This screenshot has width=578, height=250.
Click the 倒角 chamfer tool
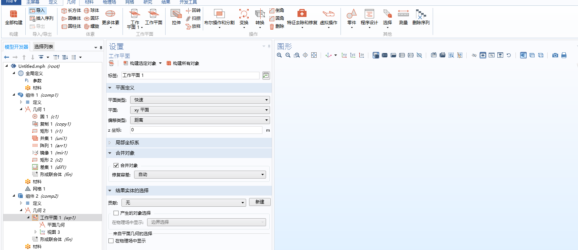pos(277,10)
